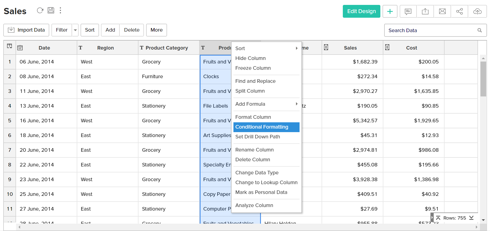Click the Import Data button
The width and height of the screenshot is (490, 231).
tap(26, 30)
